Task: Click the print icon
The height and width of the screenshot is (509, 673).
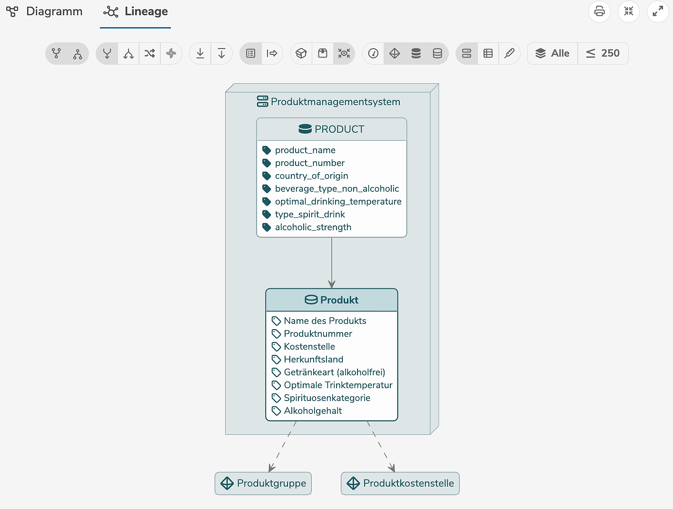Action: [x=599, y=11]
